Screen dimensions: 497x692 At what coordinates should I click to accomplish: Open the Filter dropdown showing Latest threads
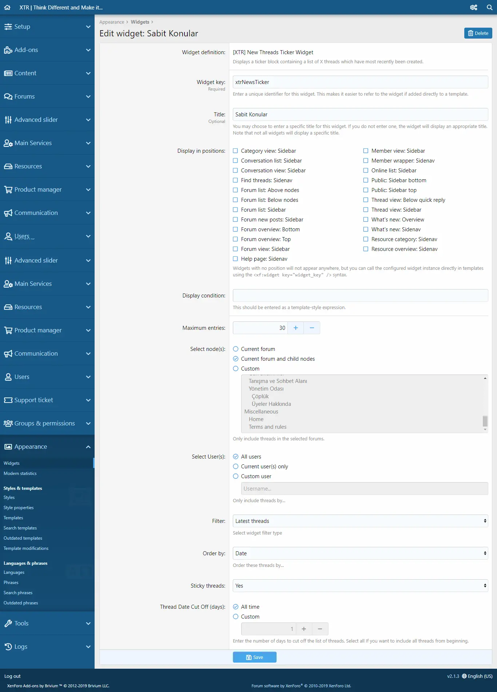coord(360,521)
